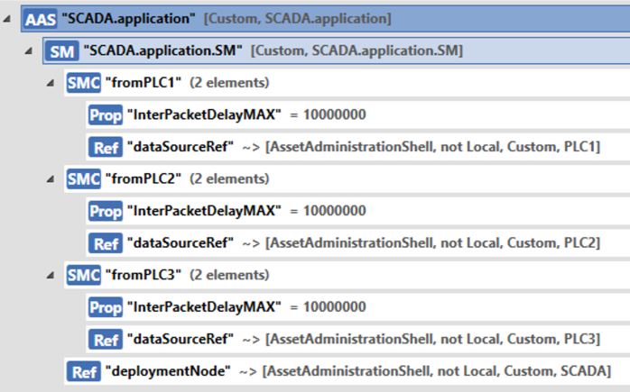Select "InterPacketDelayMAX" name under fromPLC3
The width and height of the screenshot is (630, 392).
(x=204, y=307)
